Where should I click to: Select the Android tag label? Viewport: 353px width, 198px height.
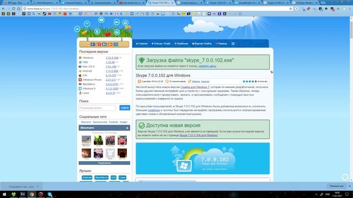[x=87, y=178]
